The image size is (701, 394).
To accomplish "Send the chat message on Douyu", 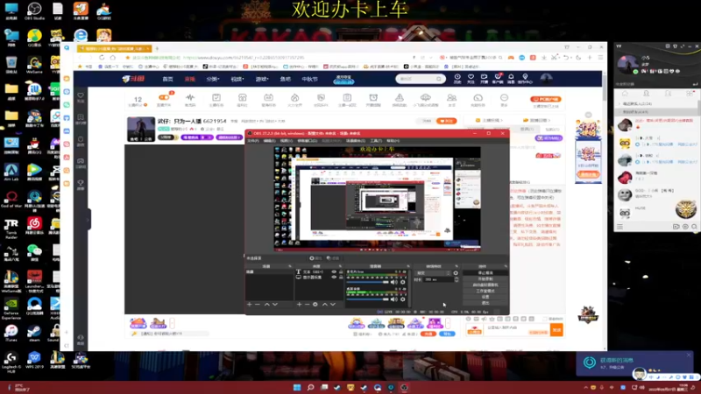I will coord(556,330).
